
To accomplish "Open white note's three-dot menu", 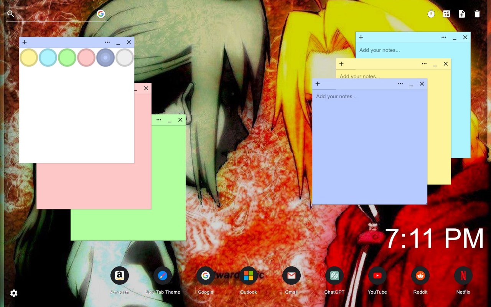I will (x=107, y=42).
